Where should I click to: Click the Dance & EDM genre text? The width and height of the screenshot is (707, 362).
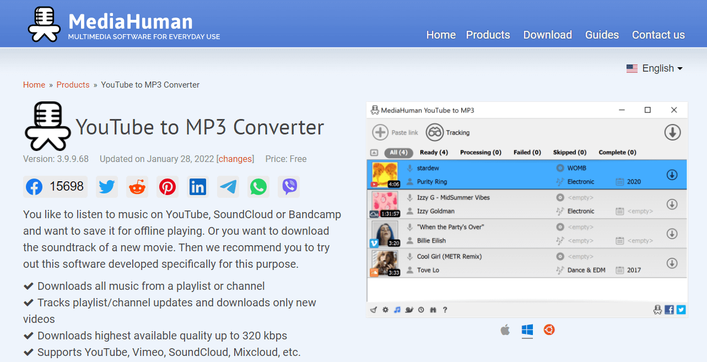[586, 270]
